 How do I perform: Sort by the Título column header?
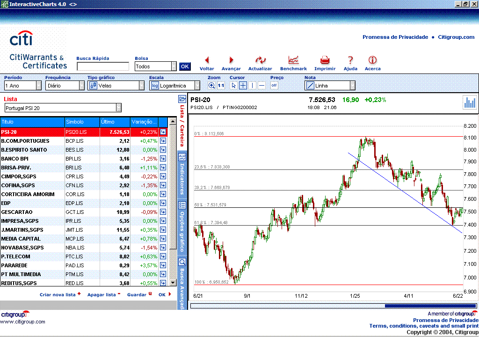click(32, 122)
